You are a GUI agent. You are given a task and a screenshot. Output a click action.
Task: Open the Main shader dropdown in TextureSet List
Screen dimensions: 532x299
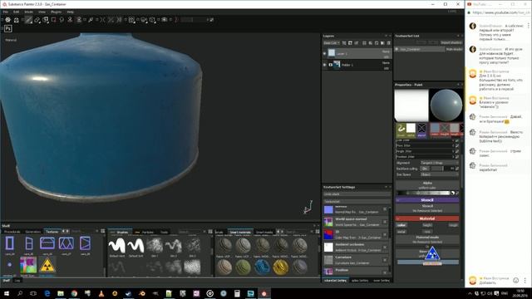(454, 49)
